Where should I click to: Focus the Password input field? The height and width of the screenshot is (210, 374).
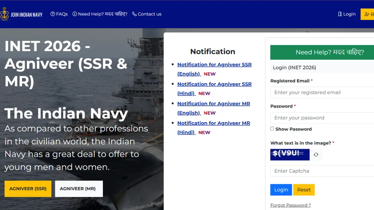coord(322,118)
